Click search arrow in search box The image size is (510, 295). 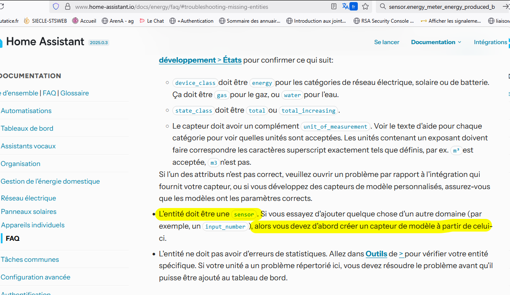click(x=506, y=7)
